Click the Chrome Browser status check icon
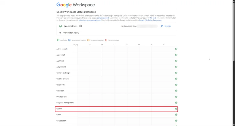The width and height of the screenshot is (235, 126). [x=176, y=79]
